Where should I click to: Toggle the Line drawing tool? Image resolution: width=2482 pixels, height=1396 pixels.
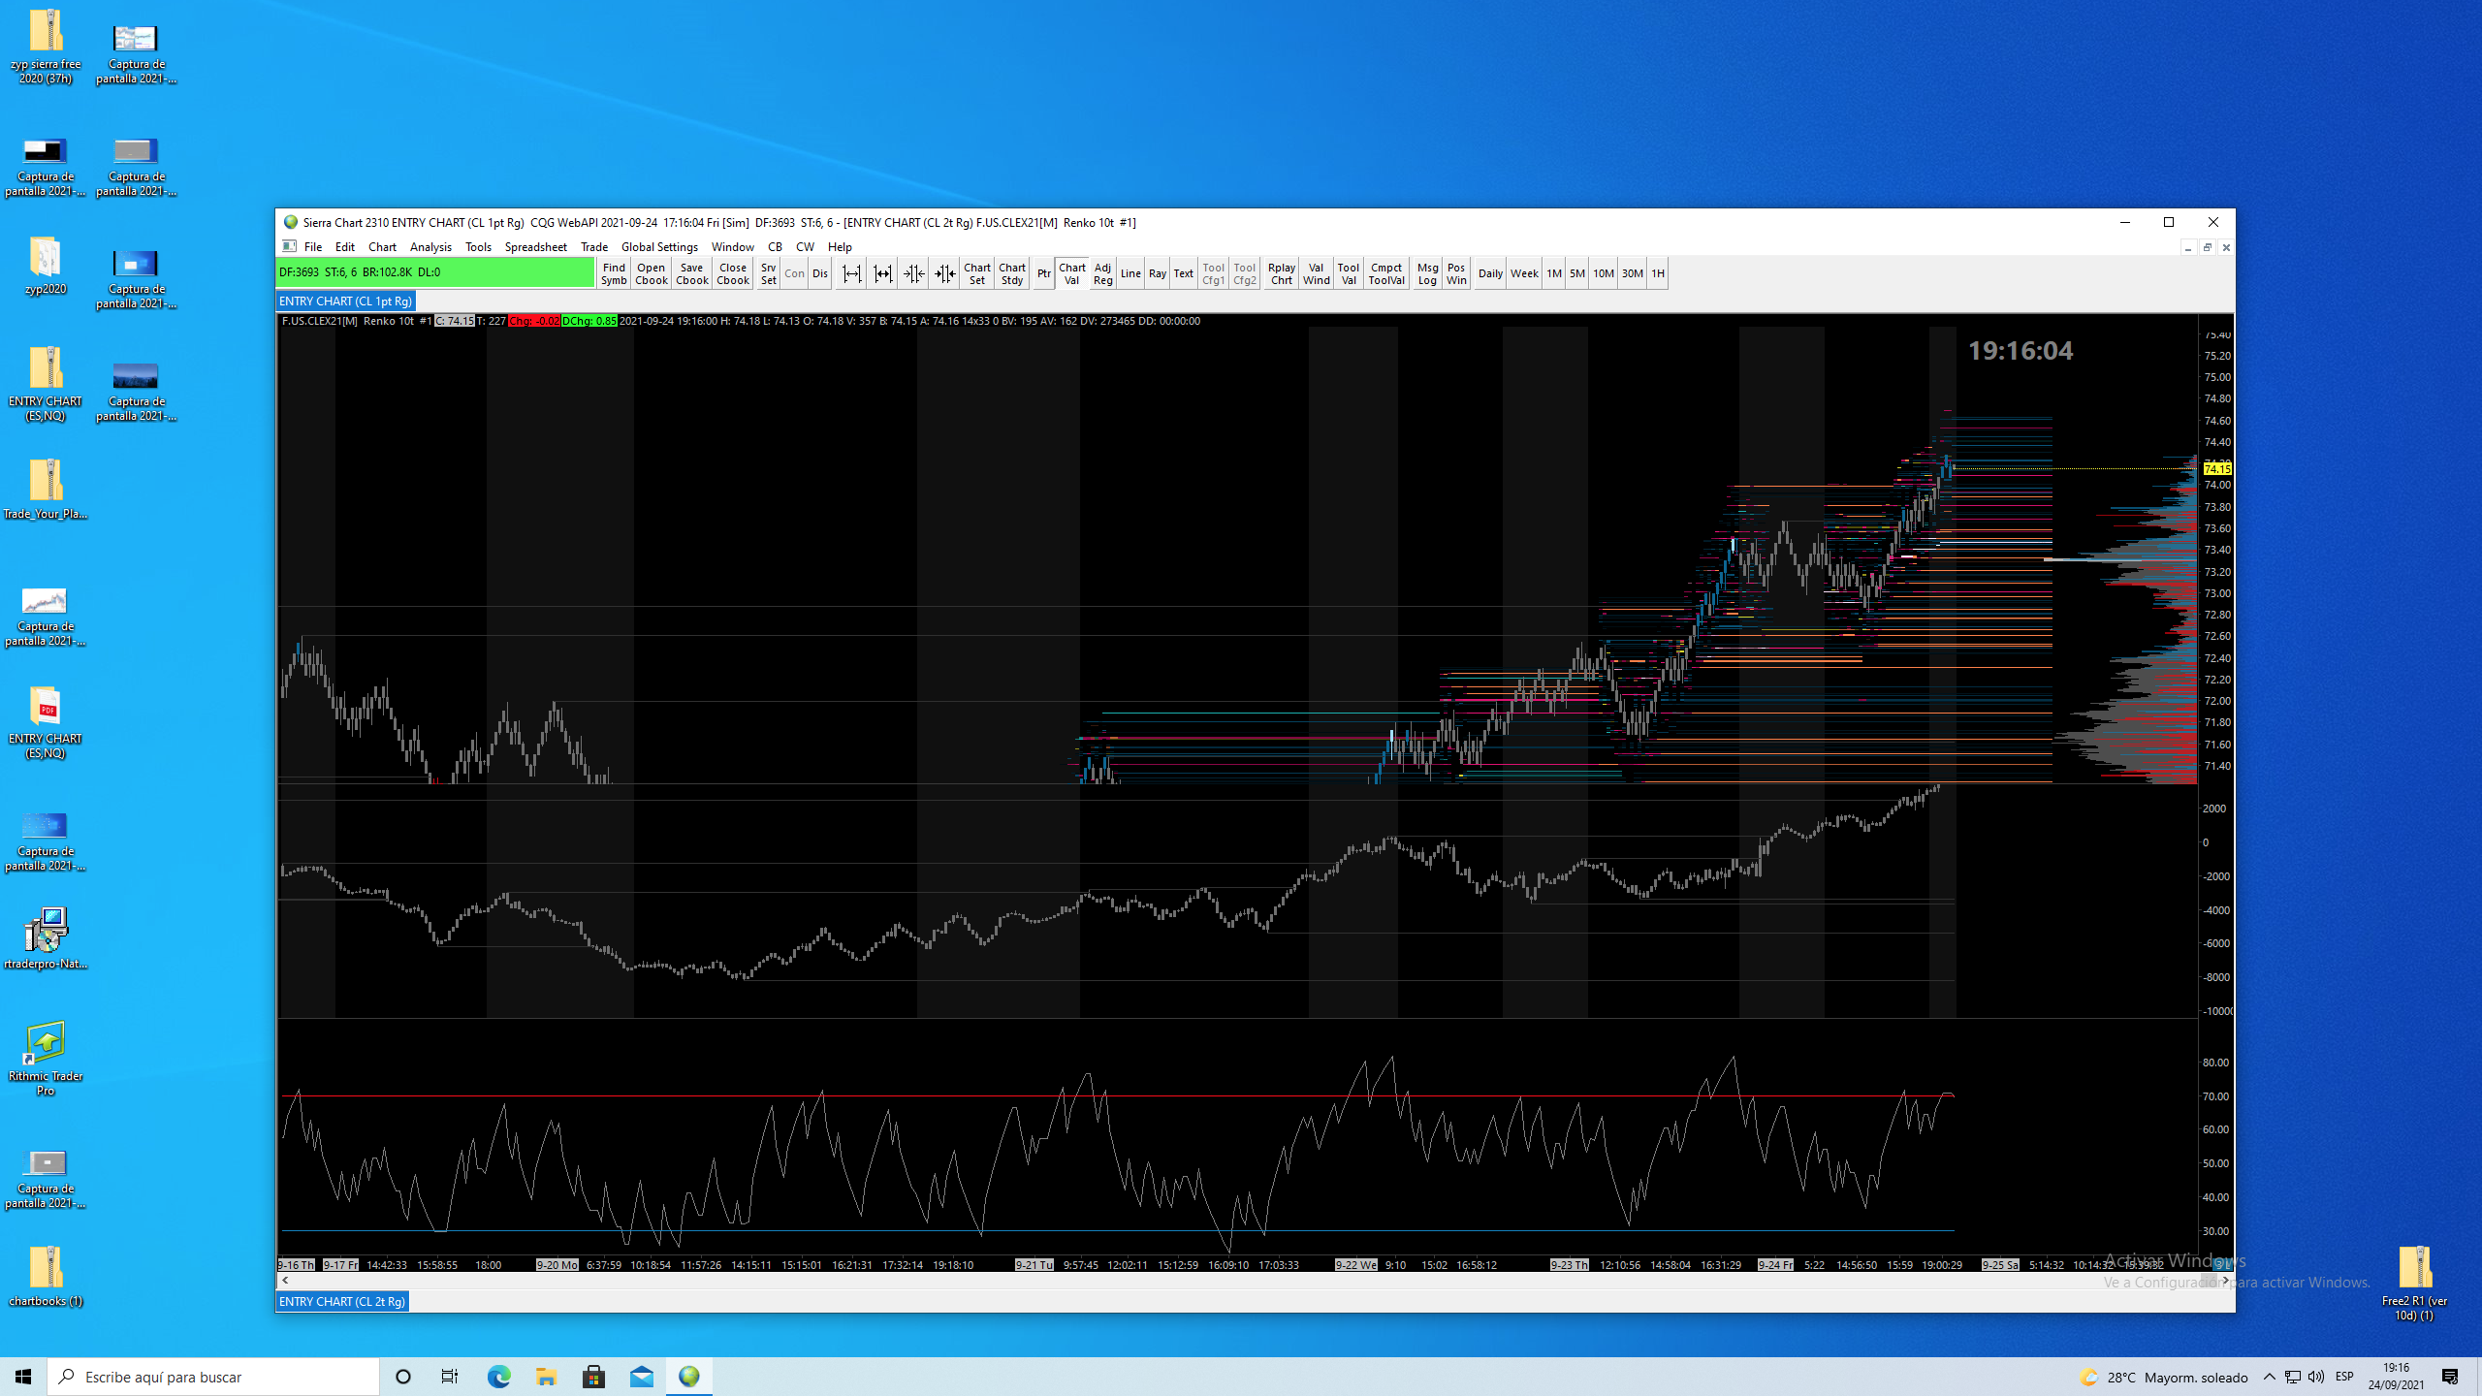(1130, 274)
